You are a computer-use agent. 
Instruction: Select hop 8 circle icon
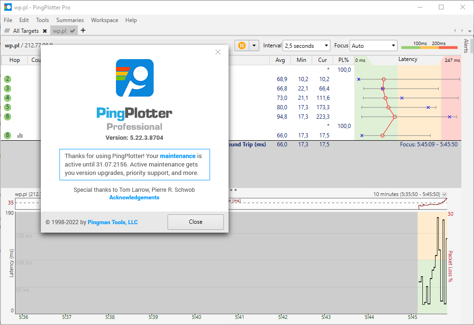point(8,136)
